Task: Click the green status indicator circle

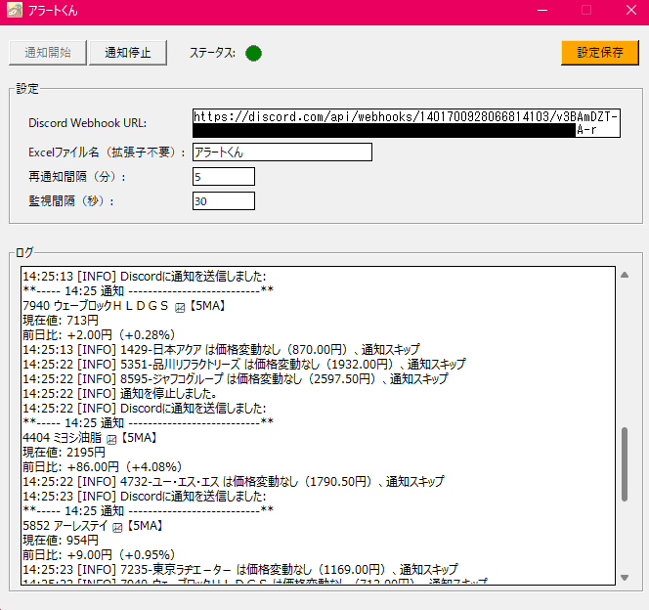Action: click(253, 53)
